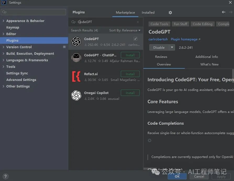
Task: Click the CodeGPT - ChatGPT robot icon
Action: pyautogui.click(x=76, y=58)
